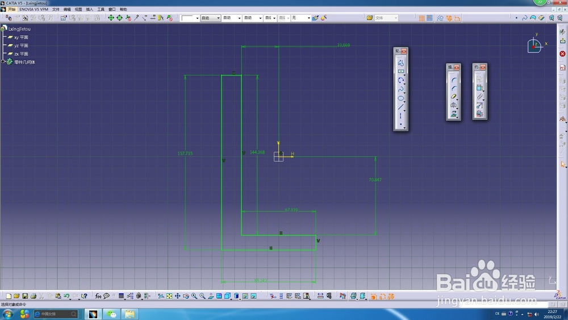
Task: Click the Print icon in bottom toolbar
Action: [34, 296]
